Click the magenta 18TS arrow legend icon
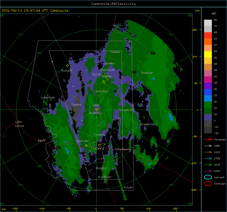 tap(208, 171)
